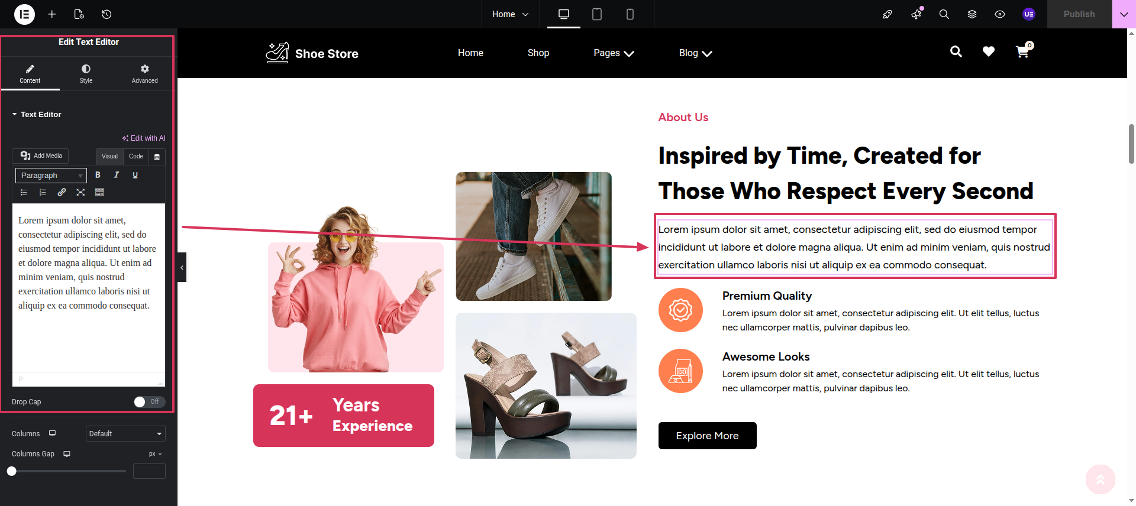
Task: Toggle toolbar with the kitchen sink icon
Action: 99,192
